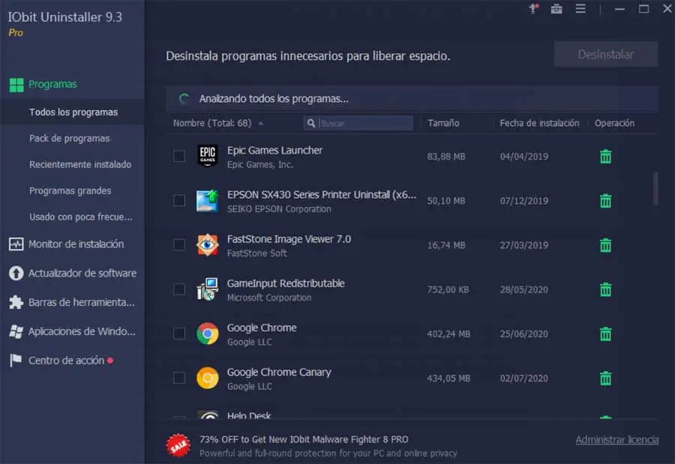Select the GameInput Redistributable name text
Screen dimensions: 675x464
point(286,283)
